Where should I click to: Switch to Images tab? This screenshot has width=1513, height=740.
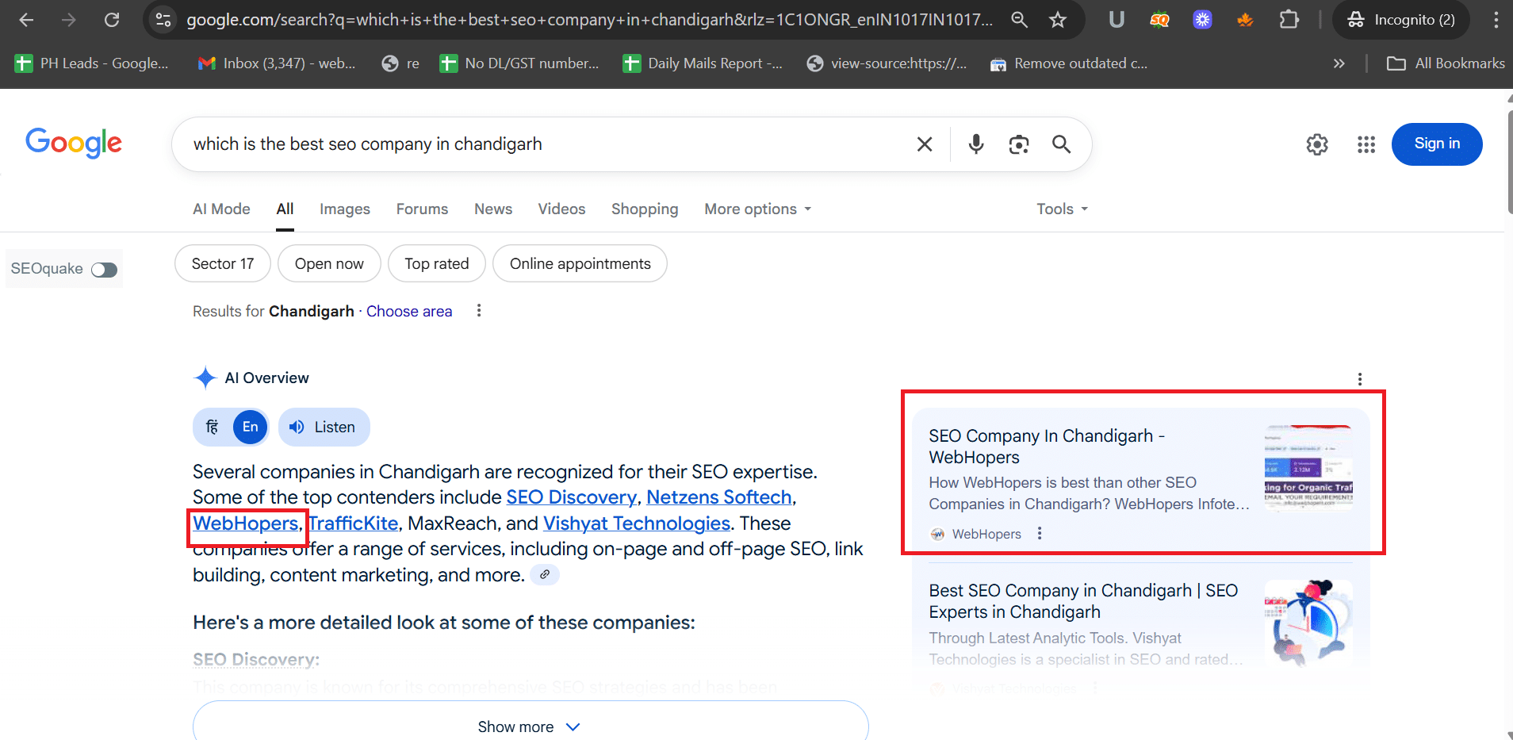(x=345, y=209)
